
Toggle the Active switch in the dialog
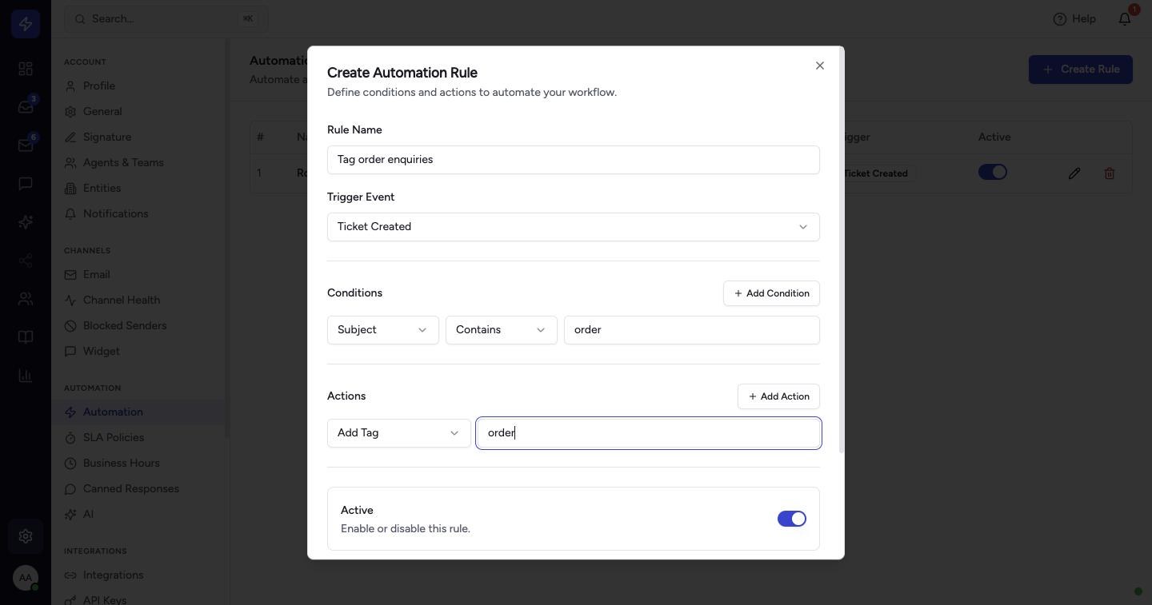tap(792, 519)
